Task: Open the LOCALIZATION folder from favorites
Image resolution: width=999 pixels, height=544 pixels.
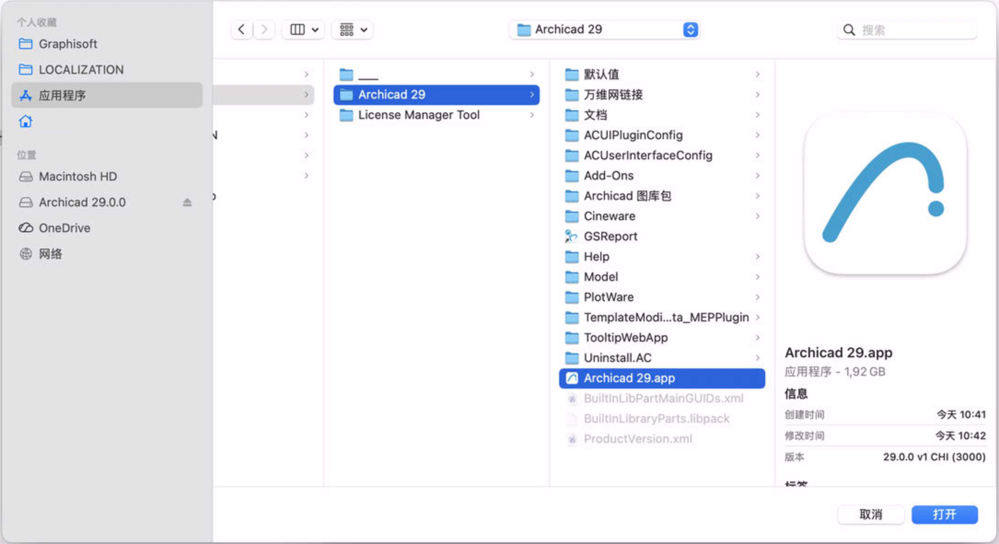Action: coord(81,69)
